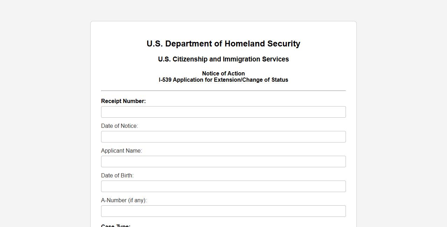Screen dimensions: 447x227
Task: Click "(if any)" in the A-Number label
Action: [137, 200]
